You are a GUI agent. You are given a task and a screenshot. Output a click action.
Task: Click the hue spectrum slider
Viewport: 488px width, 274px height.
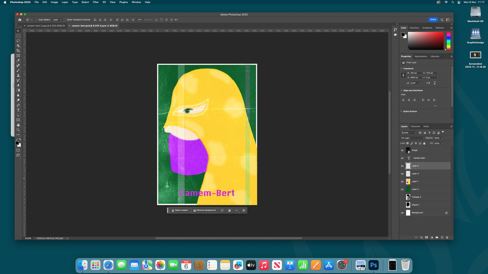coord(449,41)
